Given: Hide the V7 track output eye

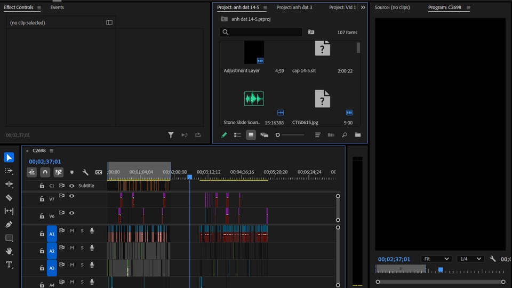Looking at the screenshot, I should pyautogui.click(x=71, y=196).
